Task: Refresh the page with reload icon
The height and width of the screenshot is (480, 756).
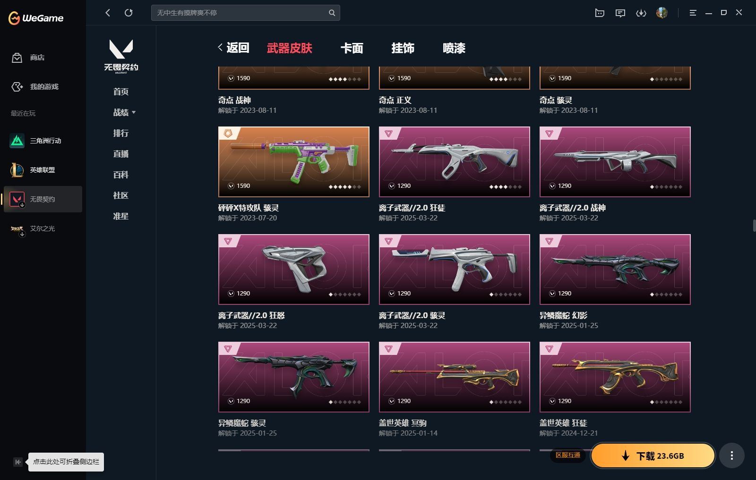Action: point(129,13)
